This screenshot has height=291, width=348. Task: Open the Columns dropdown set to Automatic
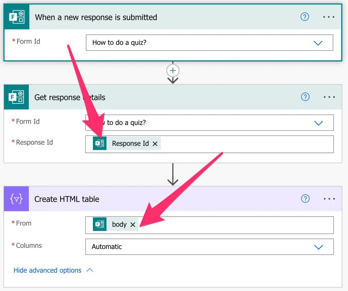tap(318, 247)
